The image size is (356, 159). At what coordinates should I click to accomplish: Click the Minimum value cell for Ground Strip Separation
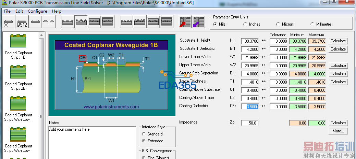click(x=298, y=74)
